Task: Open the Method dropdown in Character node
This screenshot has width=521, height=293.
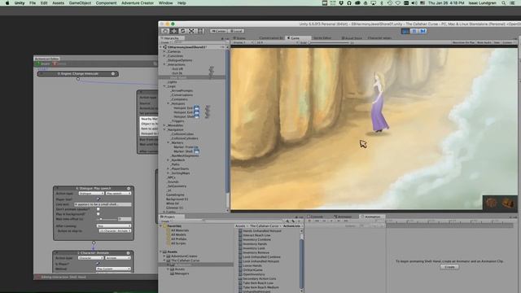Action: [x=113, y=269]
